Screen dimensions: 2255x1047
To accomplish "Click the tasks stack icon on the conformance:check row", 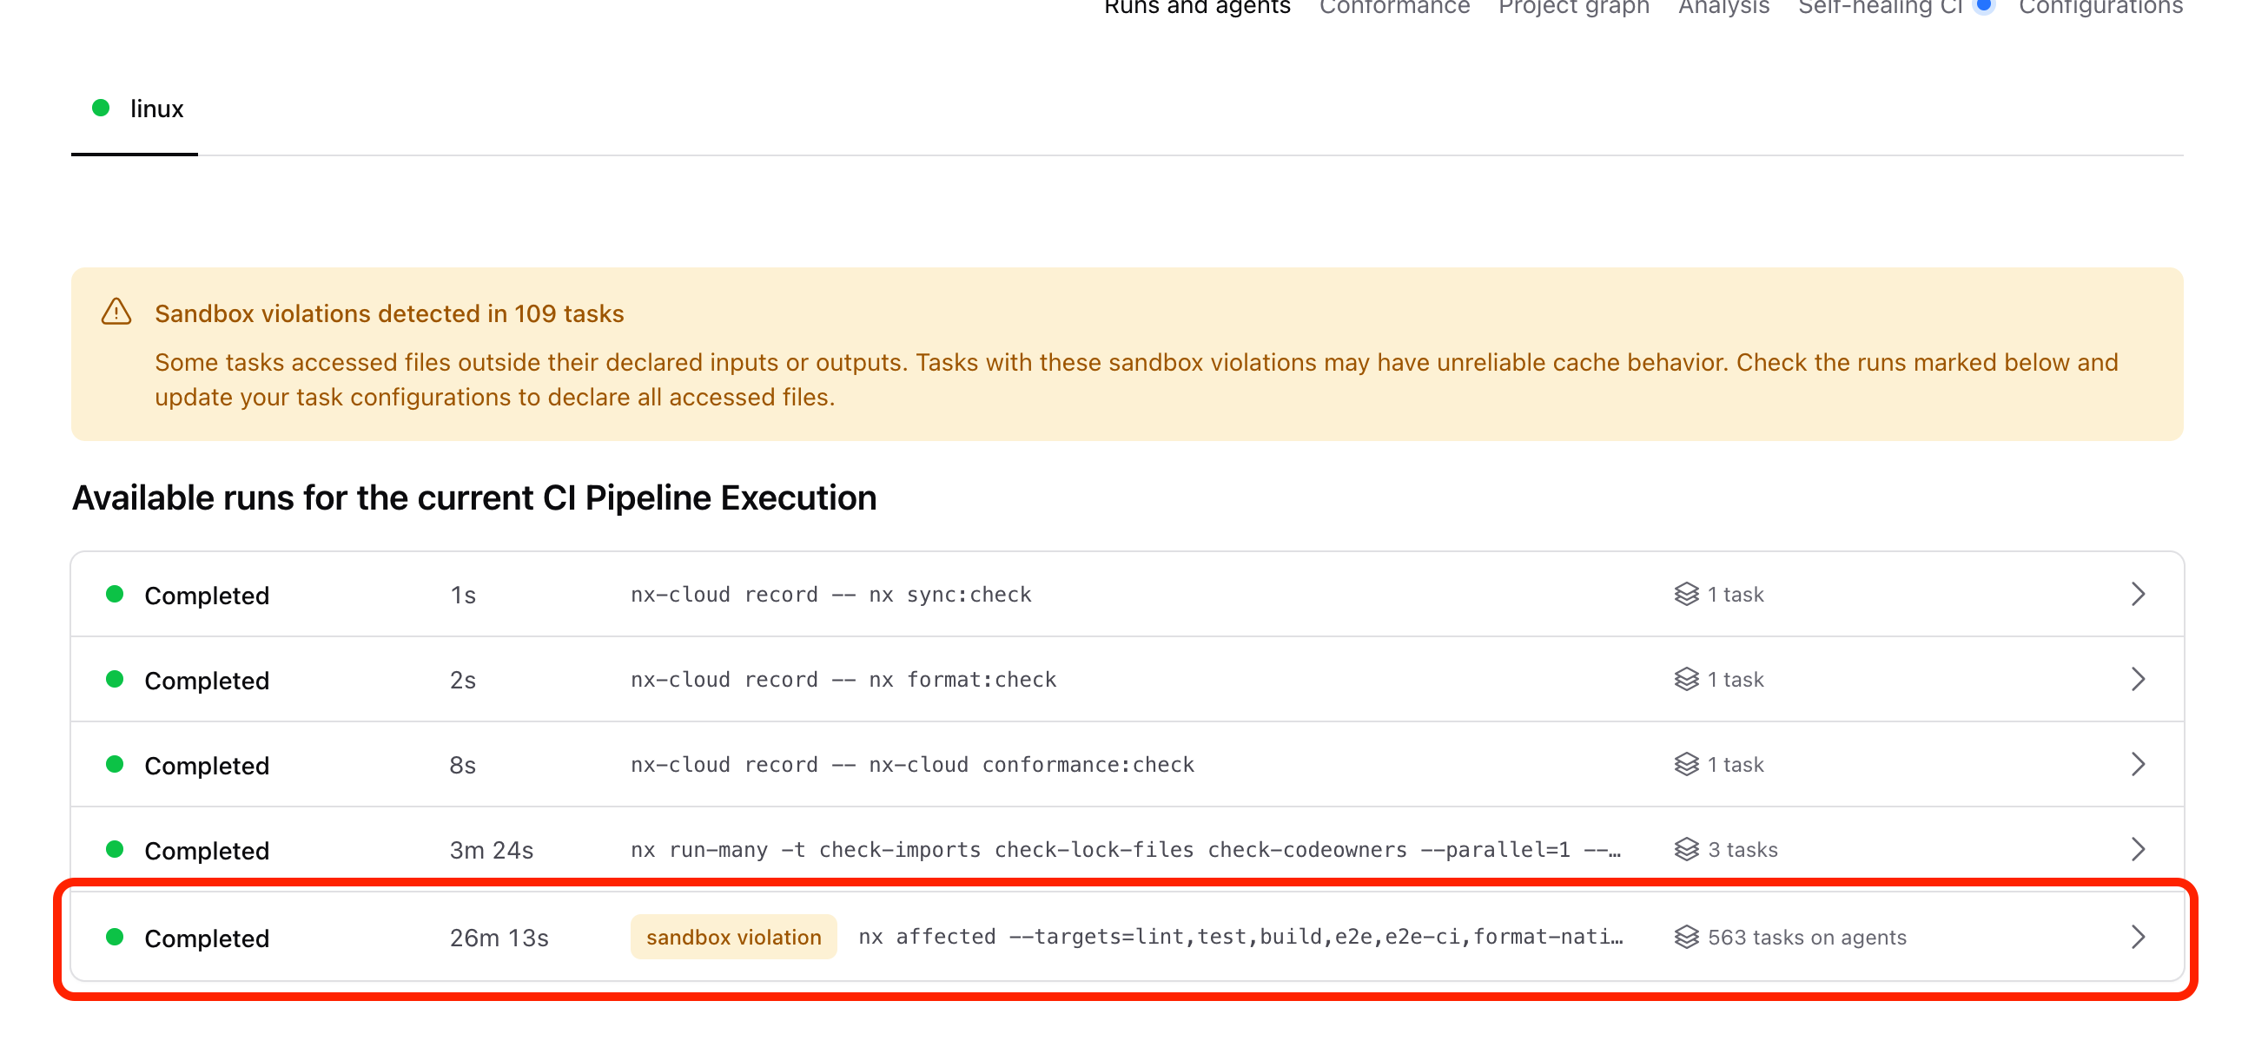I will pyautogui.click(x=1686, y=764).
